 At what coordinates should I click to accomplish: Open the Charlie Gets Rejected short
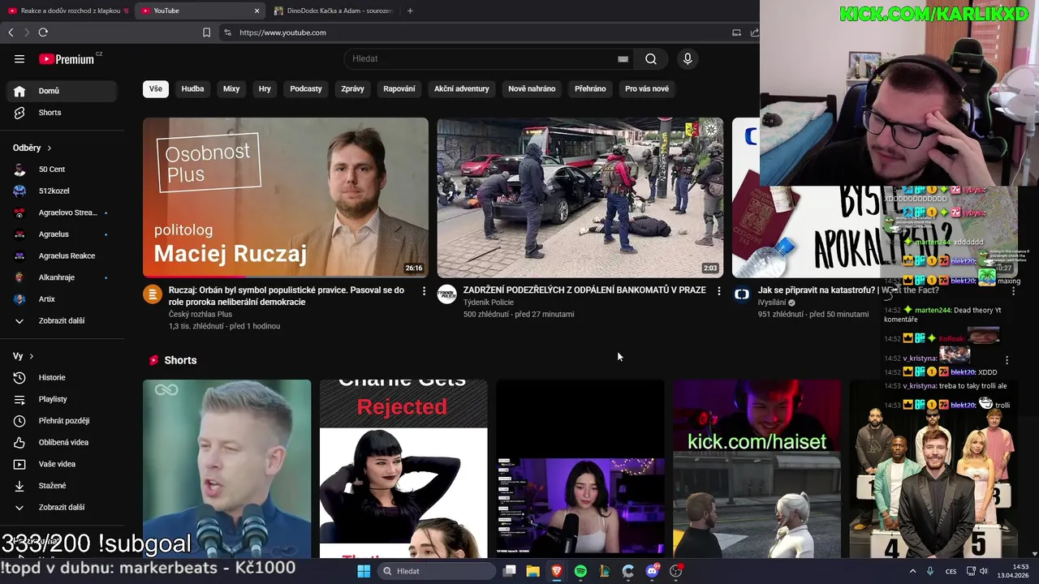coord(403,469)
